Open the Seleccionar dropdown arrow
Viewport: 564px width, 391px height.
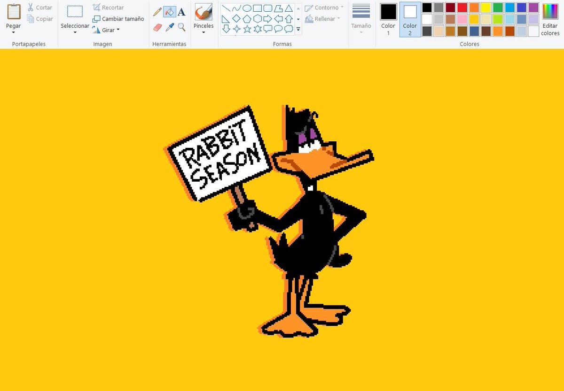click(x=75, y=32)
